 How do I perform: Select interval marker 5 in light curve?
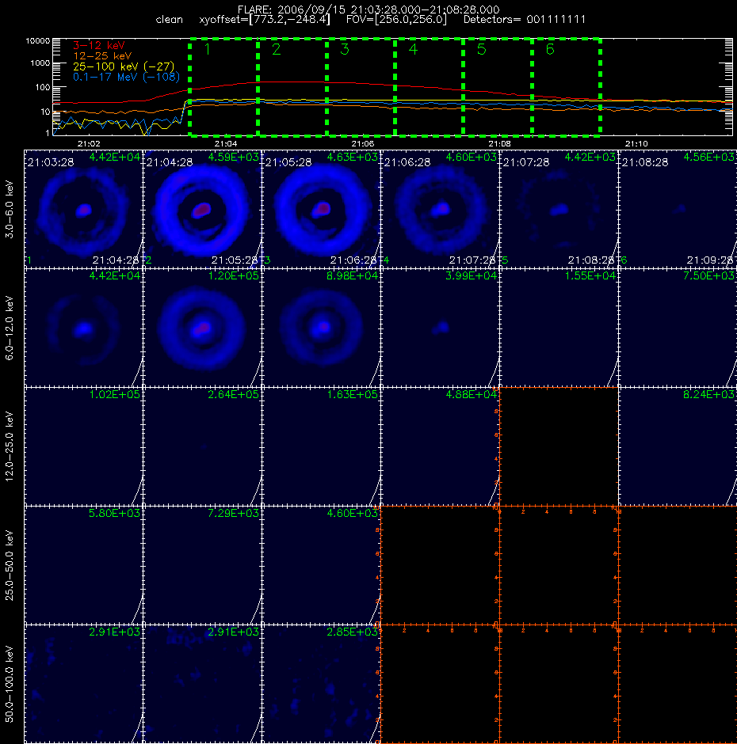click(x=481, y=49)
